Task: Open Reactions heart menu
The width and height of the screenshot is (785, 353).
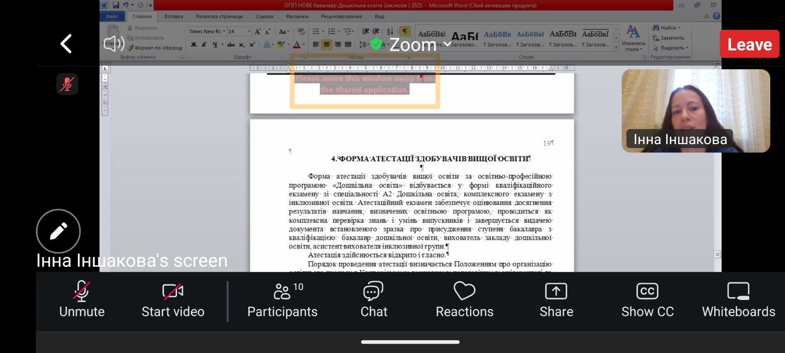Action: 464,300
